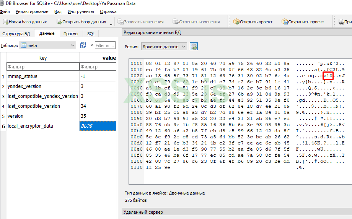Select the BLOB value cell
Image resolution: width=352 pixels, height=219 pixels.
click(98, 126)
